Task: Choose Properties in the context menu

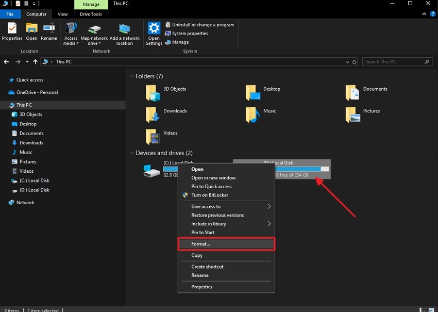Action: (x=226, y=287)
